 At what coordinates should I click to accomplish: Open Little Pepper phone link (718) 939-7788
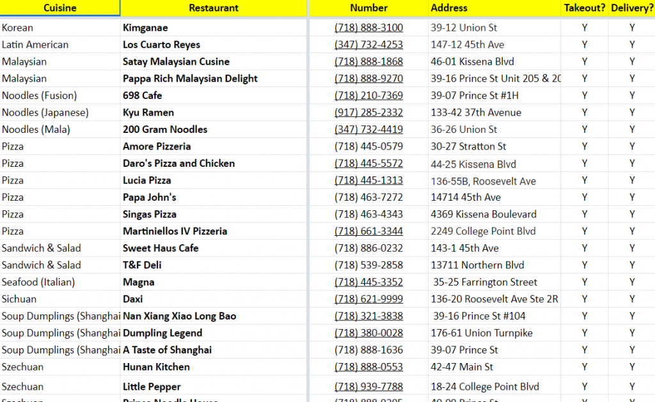[368, 387]
